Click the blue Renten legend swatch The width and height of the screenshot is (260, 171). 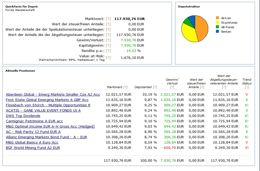coord(217,32)
